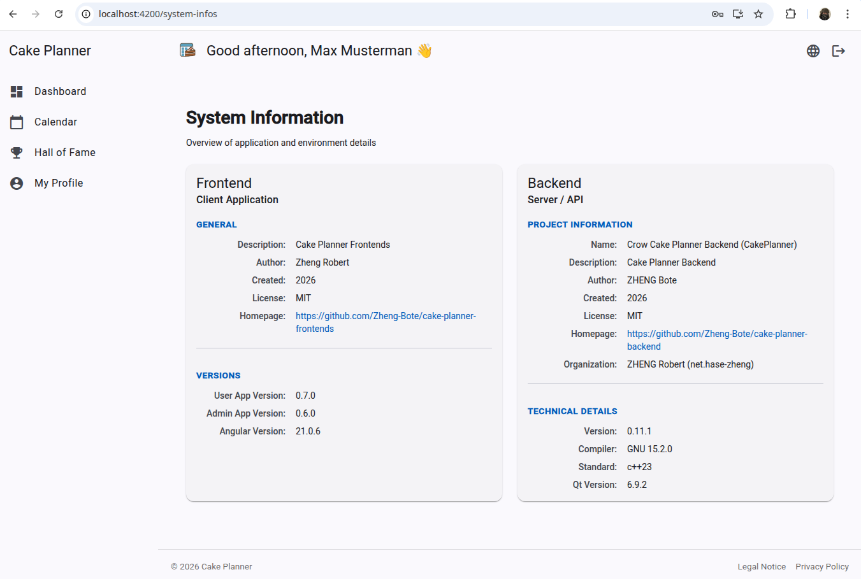This screenshot has height=579, width=861.
Task: Click the password key icon in the address bar
Action: 717,13
